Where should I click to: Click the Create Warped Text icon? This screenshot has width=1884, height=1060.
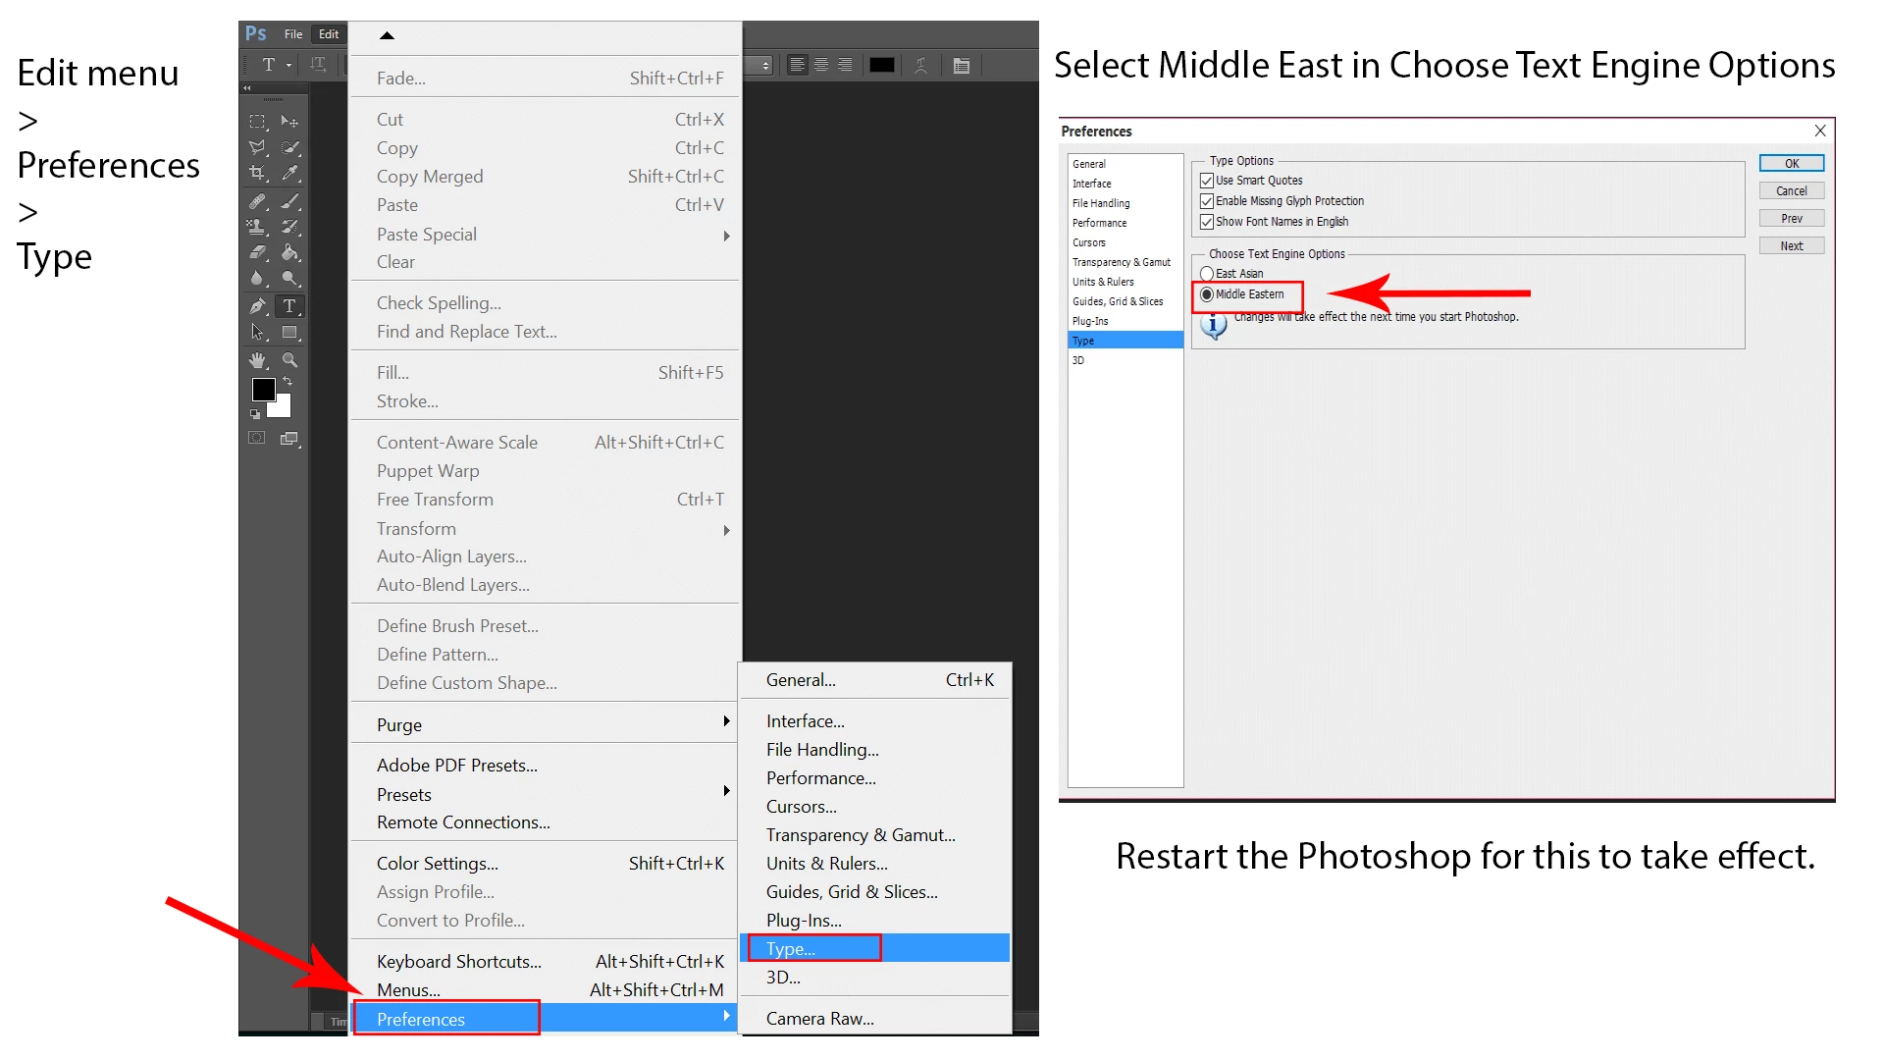click(920, 66)
